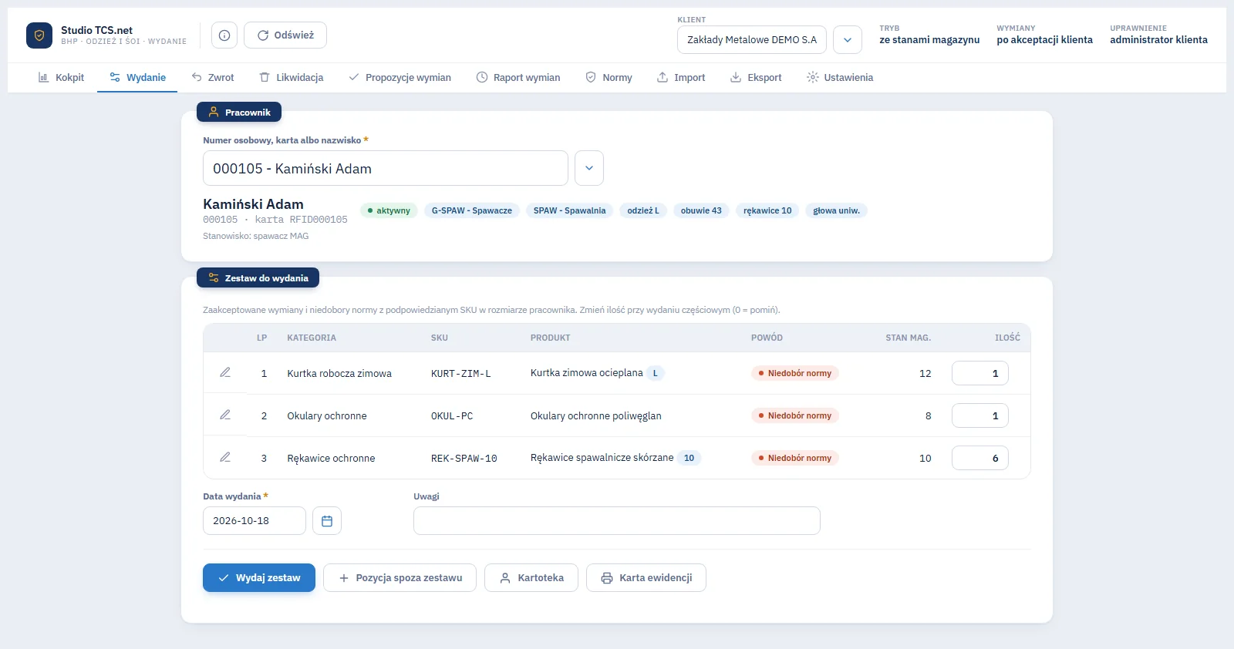Switch to the Wydanie tab
The image size is (1234, 649).
point(137,77)
